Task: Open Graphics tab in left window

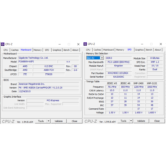Action: pos(57,50)
